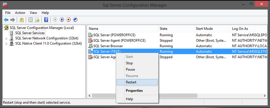This screenshot has height=108, width=270.
Task: Sort by the Start Mode column header
Action: click(212, 29)
